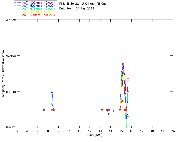This screenshot has height=142, width=178.
Task: Click the AOT 1020nm legend entry
Action: pyautogui.click(x=35, y=15)
